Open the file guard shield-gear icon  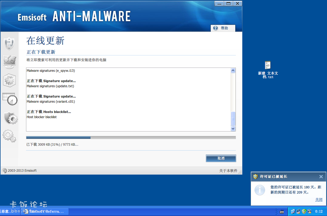(x=11, y=118)
